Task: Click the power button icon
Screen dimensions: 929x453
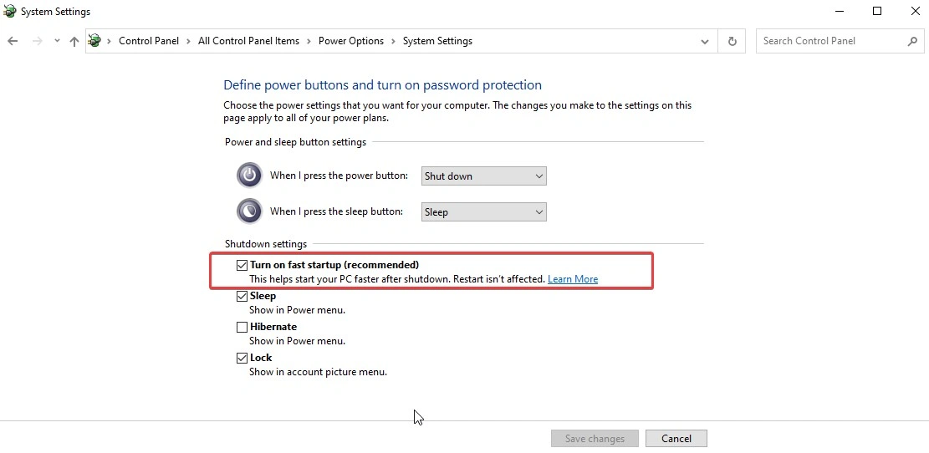Action: [249, 176]
